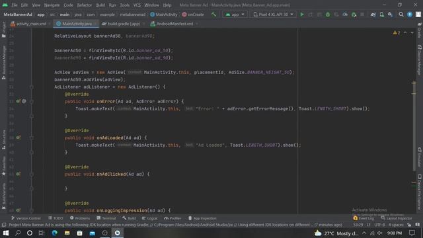Viewport: 423px width, 238px height.
Task: Click the Apply Changes and Restart Activity icon
Action: click(311, 15)
